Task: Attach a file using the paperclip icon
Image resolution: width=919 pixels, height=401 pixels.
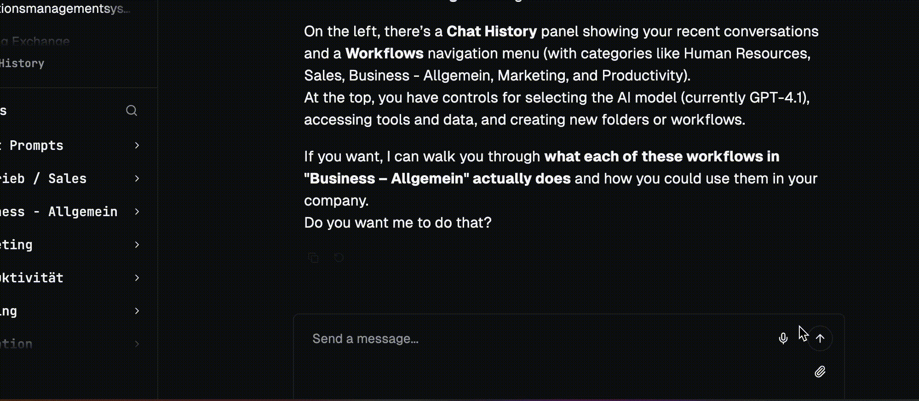Action: coord(820,372)
